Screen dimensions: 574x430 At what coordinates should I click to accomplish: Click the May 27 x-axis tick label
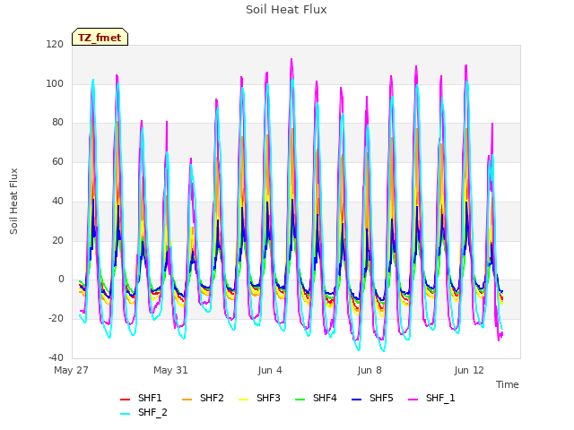[71, 370]
